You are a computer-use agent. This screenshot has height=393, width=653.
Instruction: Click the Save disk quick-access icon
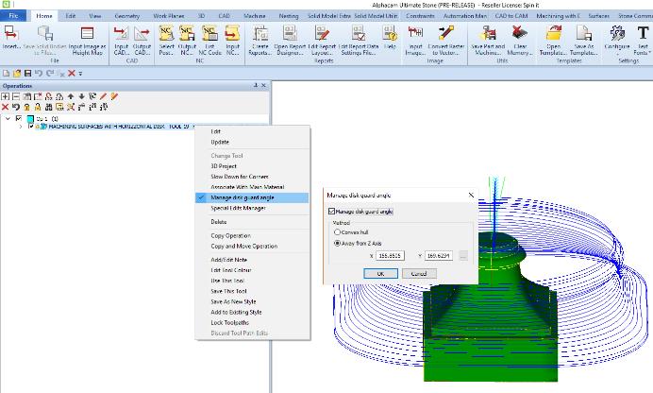pos(28,74)
